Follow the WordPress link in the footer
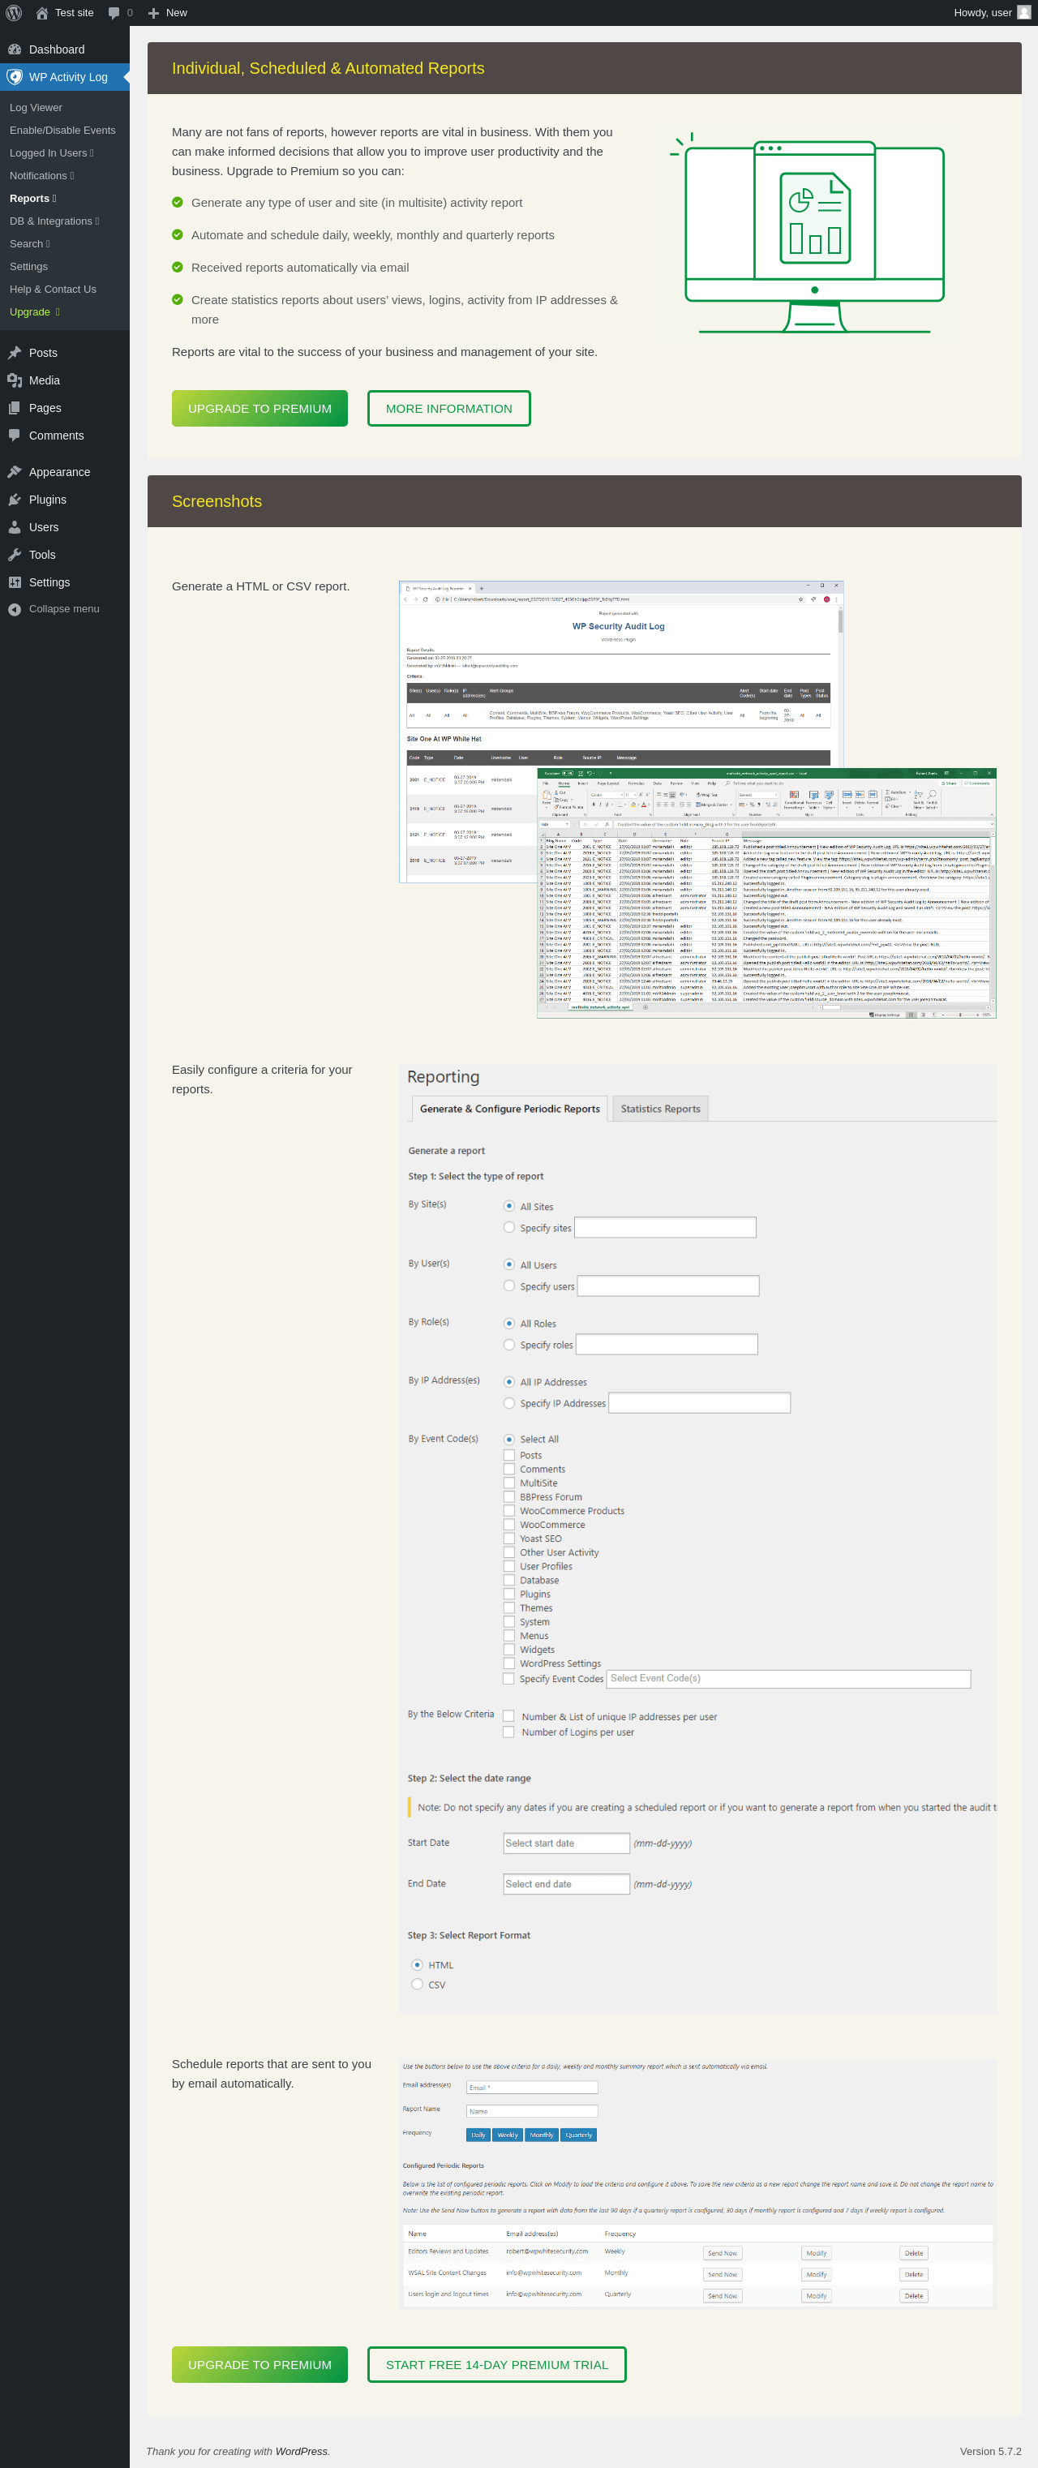The width and height of the screenshot is (1038, 2468). pyautogui.click(x=301, y=2451)
